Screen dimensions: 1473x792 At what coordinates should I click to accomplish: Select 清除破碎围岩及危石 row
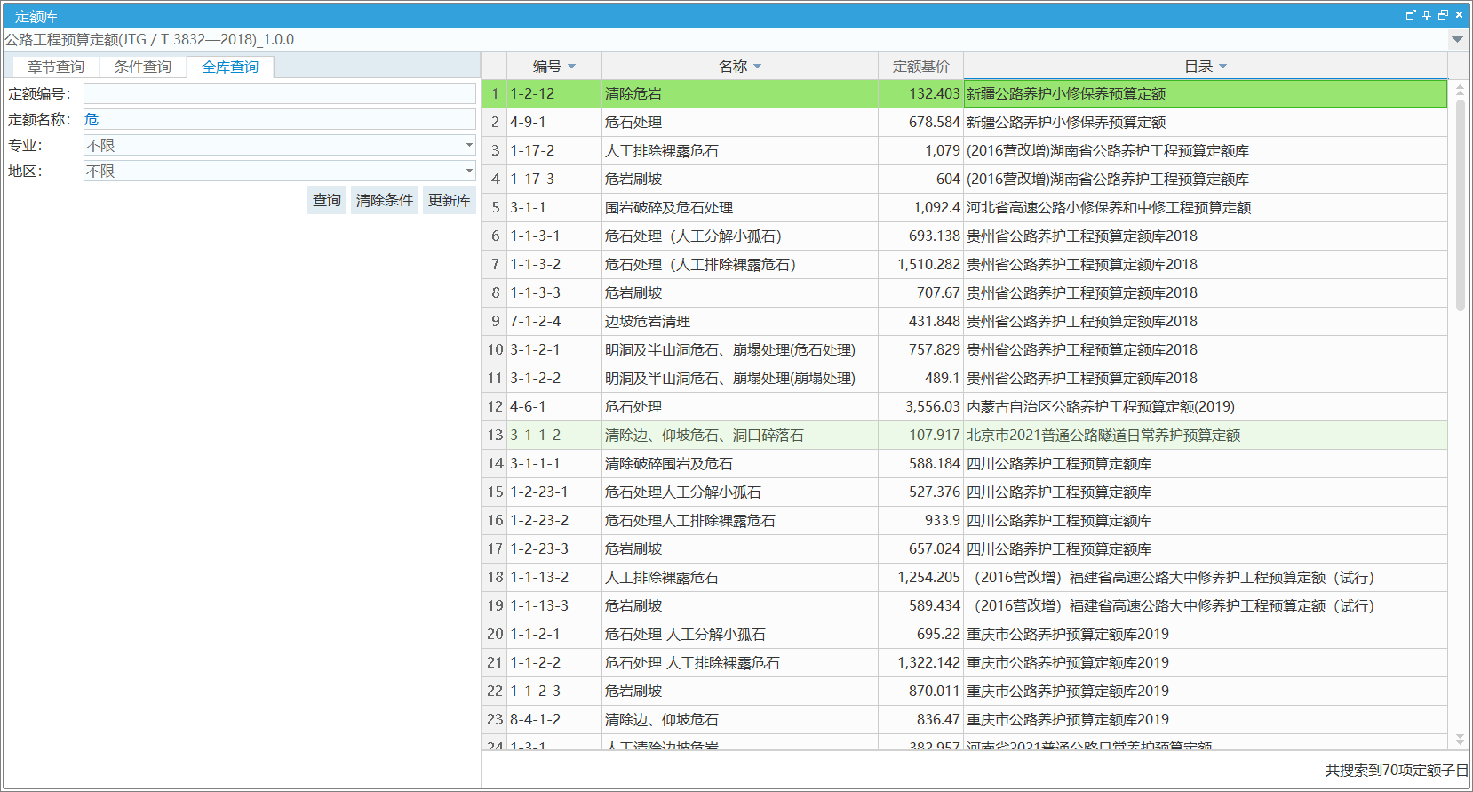pos(964,463)
